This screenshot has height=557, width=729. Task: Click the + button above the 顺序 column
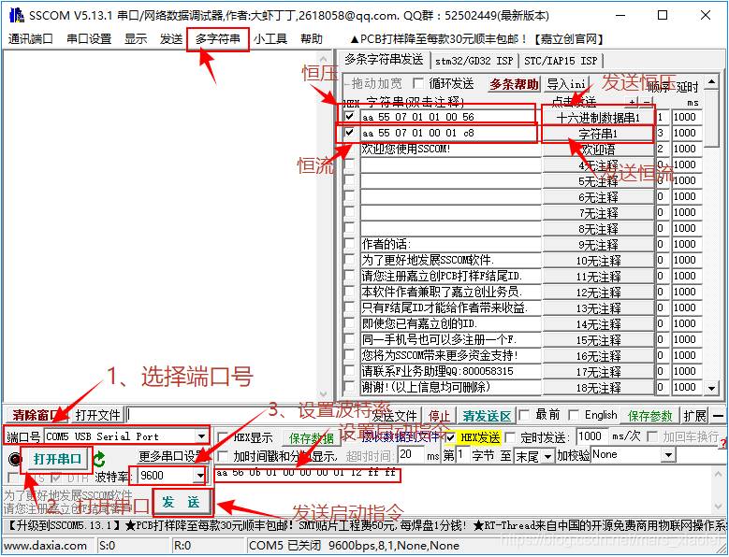(x=633, y=102)
